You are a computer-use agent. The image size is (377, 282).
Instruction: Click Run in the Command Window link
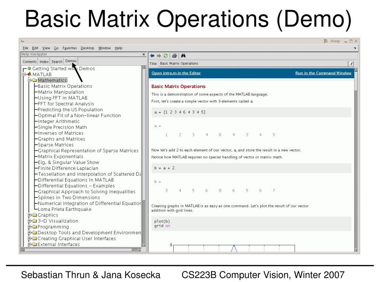tap(323, 73)
